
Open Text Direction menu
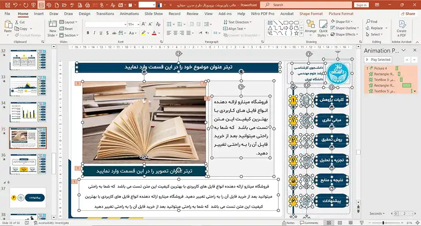coord(238,22)
